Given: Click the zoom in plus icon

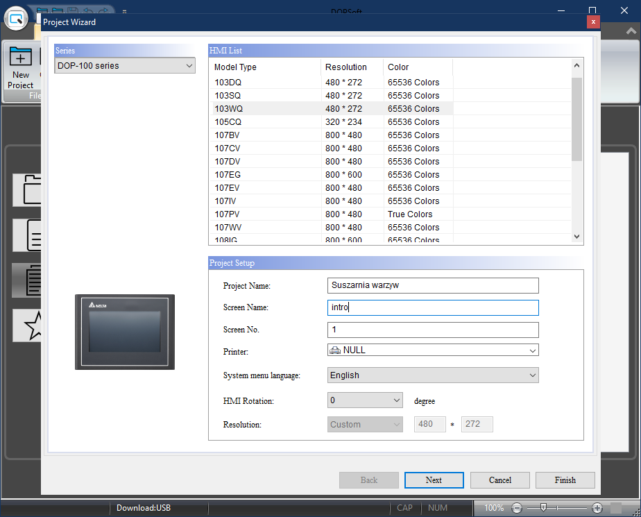Looking at the screenshot, I should coord(597,508).
